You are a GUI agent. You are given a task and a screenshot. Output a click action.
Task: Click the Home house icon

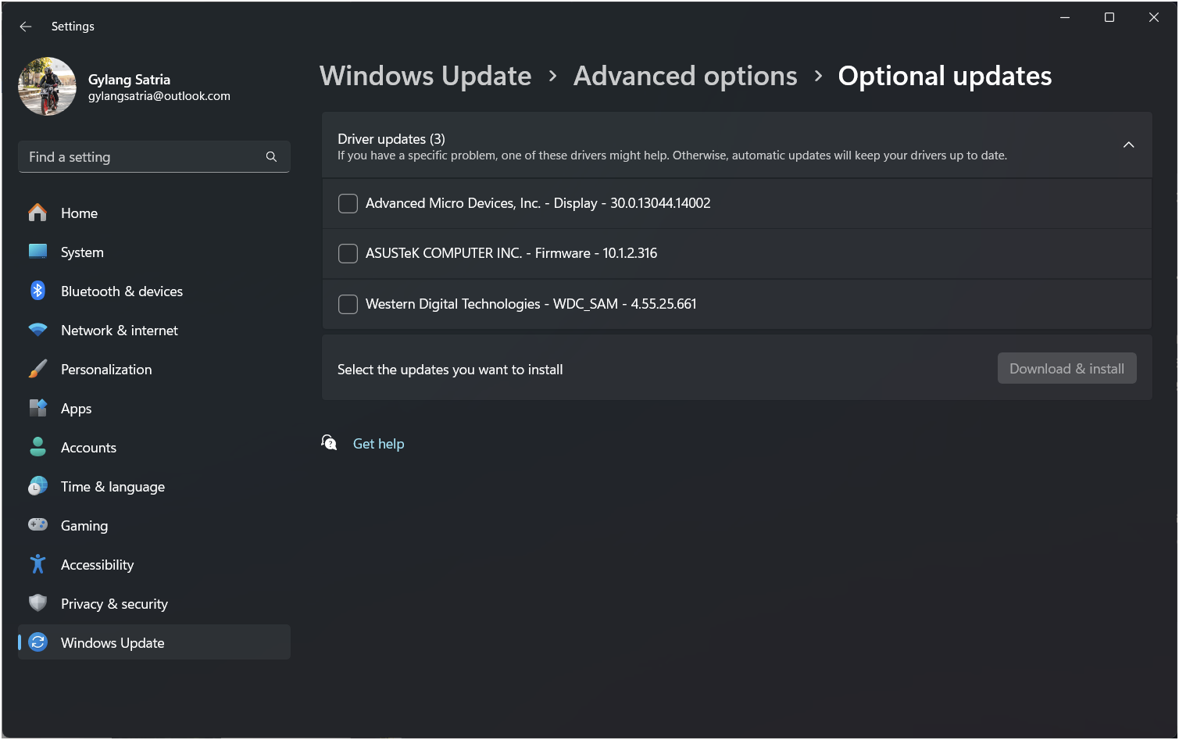pos(38,213)
